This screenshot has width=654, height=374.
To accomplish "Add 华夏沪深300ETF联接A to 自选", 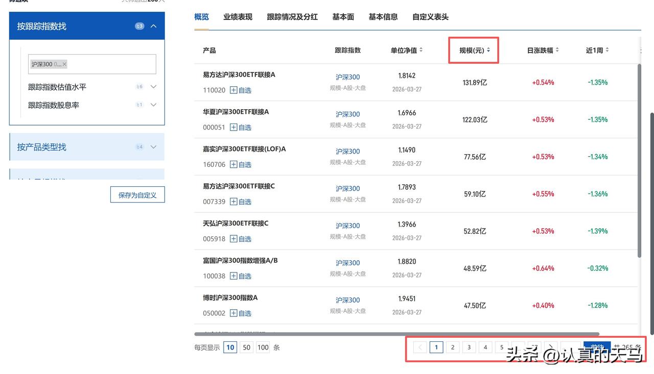I will click(x=240, y=128).
